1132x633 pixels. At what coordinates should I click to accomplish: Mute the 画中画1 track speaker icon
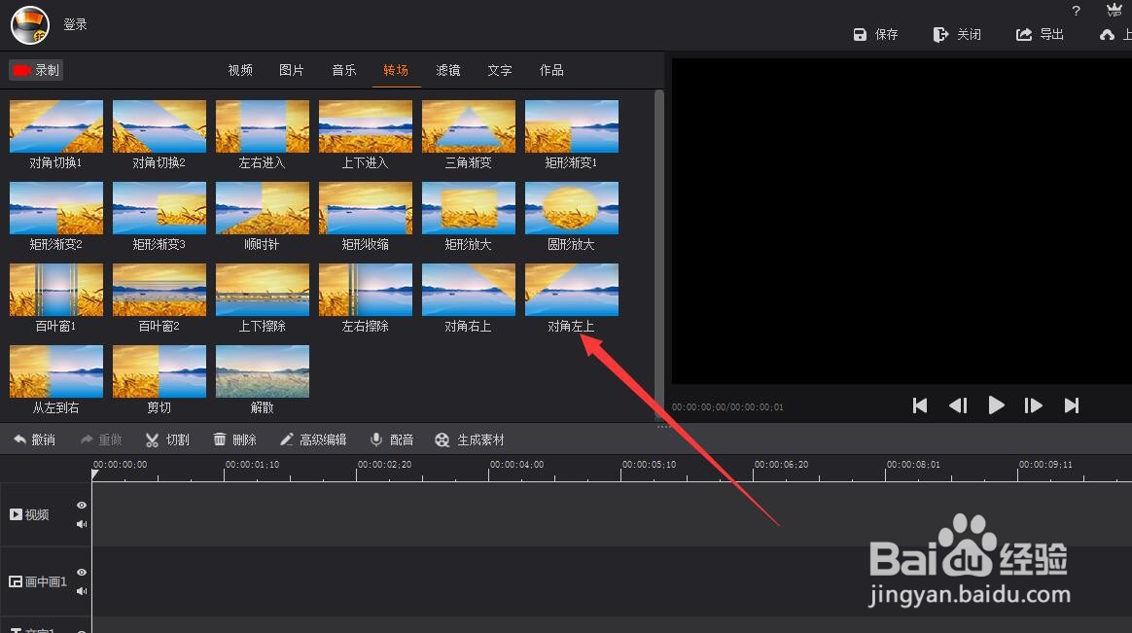click(x=82, y=591)
